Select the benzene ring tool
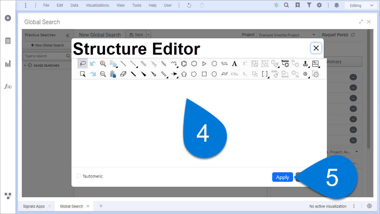 click(x=184, y=64)
